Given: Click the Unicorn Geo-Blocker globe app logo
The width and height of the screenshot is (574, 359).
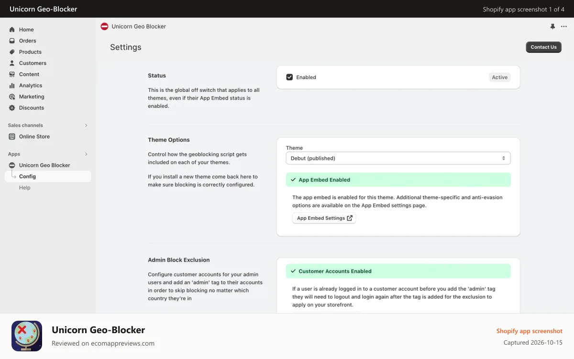Looking at the screenshot, I should pos(27,336).
